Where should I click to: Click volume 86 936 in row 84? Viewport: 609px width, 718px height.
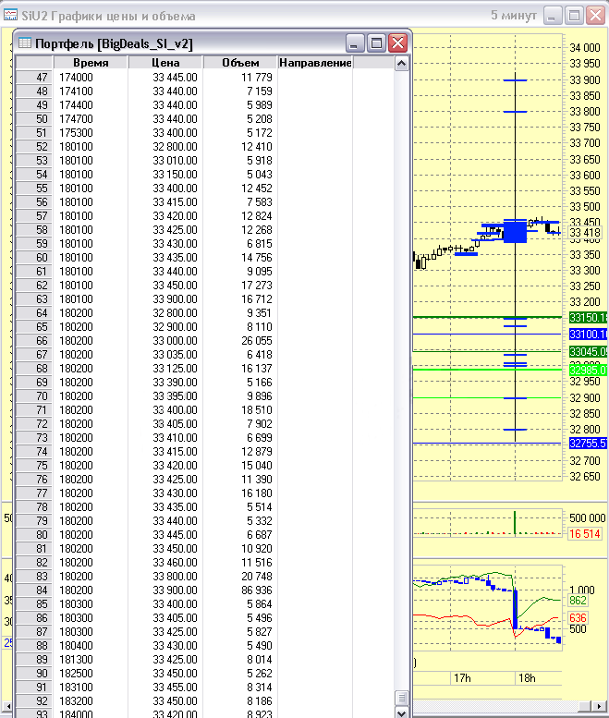256,590
